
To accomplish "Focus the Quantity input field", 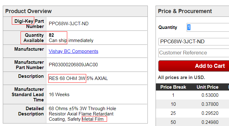I will pos(208,27).
